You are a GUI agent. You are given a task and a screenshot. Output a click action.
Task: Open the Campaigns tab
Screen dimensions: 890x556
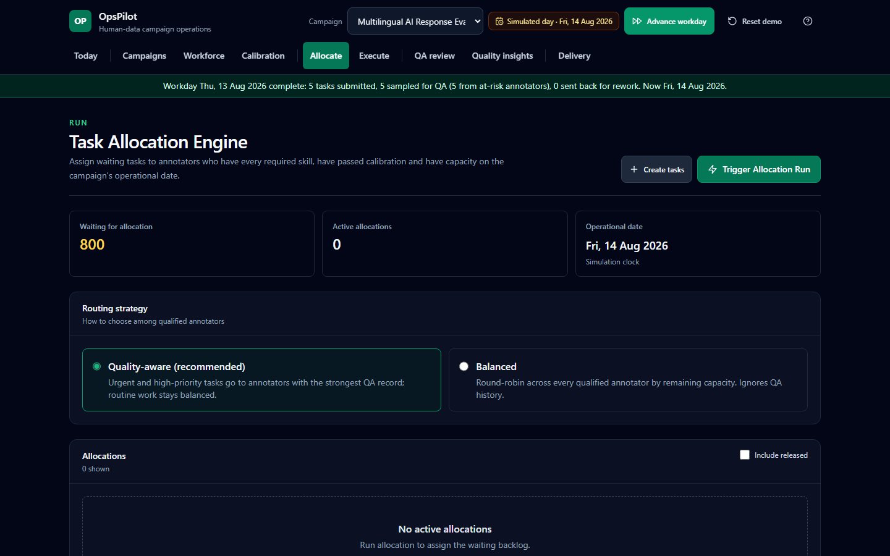[144, 56]
